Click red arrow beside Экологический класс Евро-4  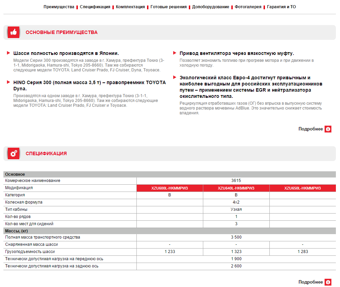pyautogui.click(x=175, y=78)
